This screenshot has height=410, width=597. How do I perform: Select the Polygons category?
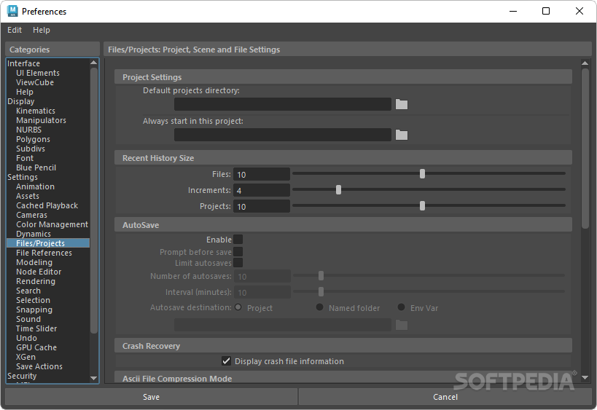tap(33, 140)
